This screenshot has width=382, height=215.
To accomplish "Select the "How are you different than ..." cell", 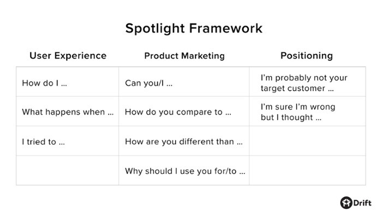I will click(x=184, y=141).
